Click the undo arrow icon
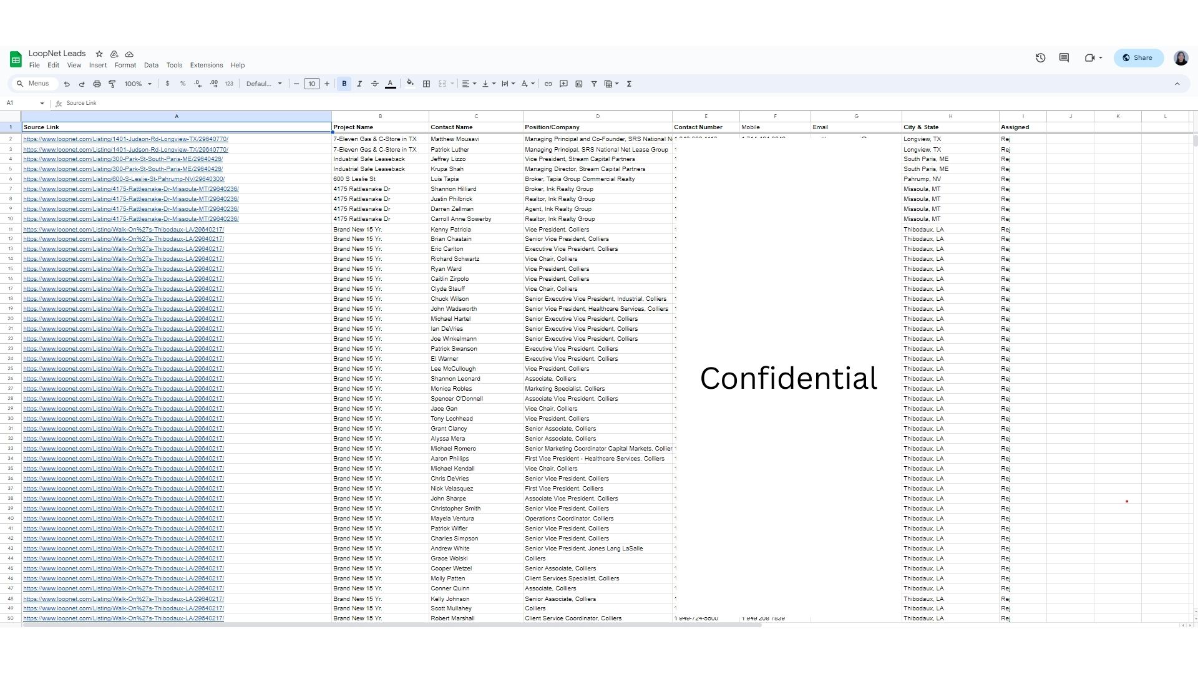The image size is (1198, 674). tap(67, 84)
